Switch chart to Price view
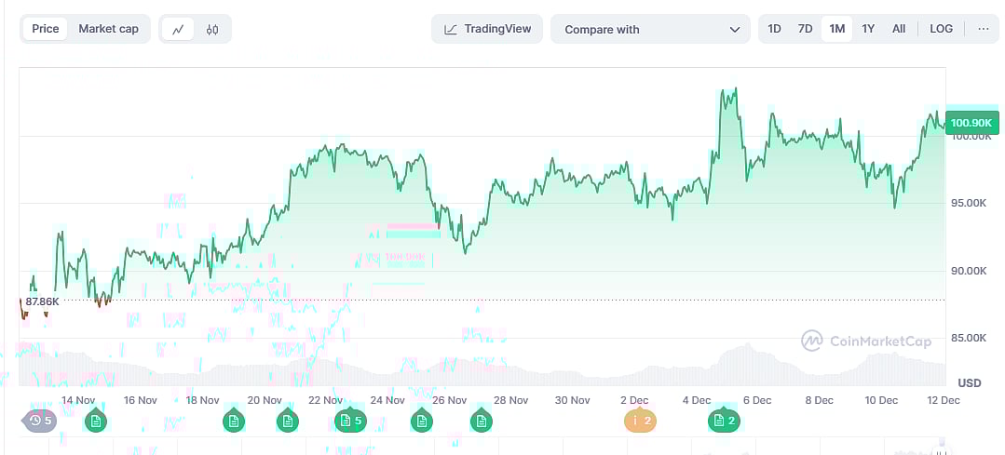 tap(45, 29)
